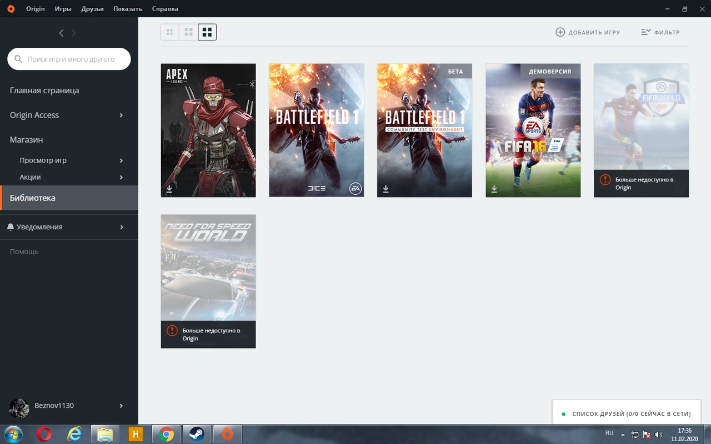
Task: Open the Apex Legends game tile
Action: (208, 130)
